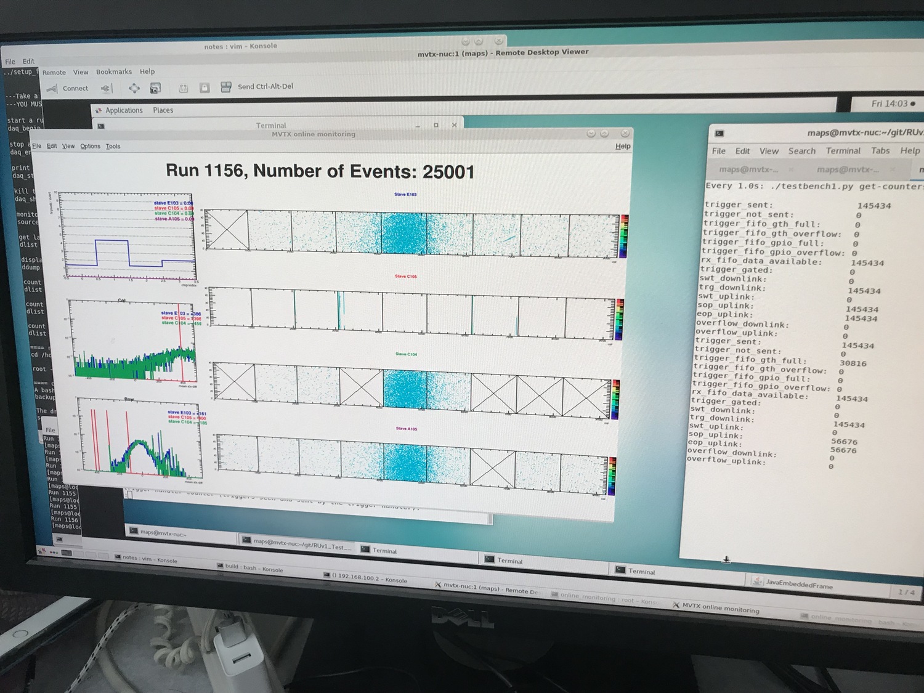Click the Connect plug icon in Remote Desktop Viewer
The height and width of the screenshot is (693, 924).
(x=52, y=89)
